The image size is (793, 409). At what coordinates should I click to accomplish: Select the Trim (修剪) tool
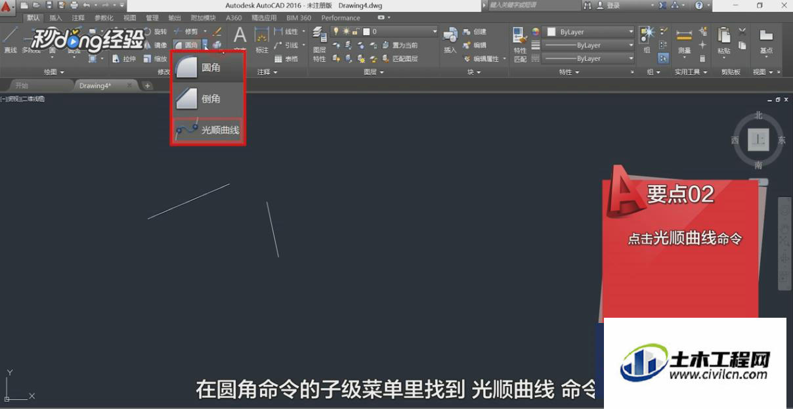click(186, 32)
